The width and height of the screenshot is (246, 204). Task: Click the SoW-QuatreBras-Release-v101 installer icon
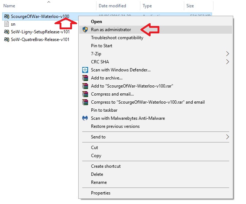point(7,40)
